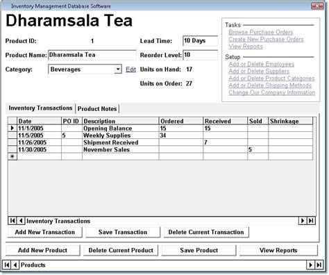The image size is (329, 275).
Task: Open Browse Purchase Orders link
Action: click(261, 32)
